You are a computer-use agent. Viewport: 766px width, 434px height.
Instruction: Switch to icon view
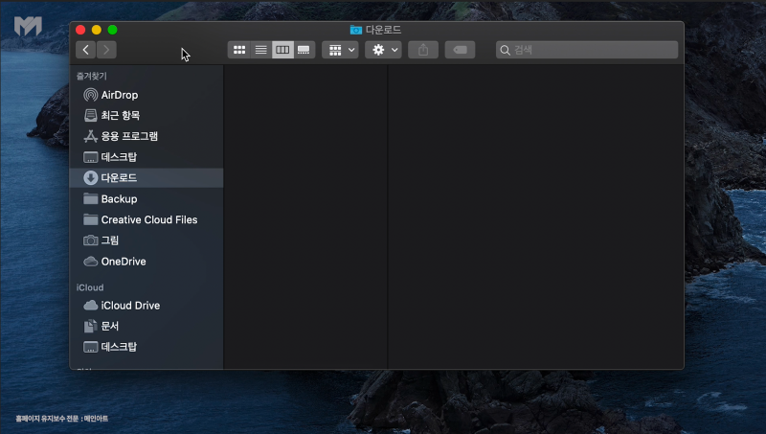pyautogui.click(x=238, y=50)
